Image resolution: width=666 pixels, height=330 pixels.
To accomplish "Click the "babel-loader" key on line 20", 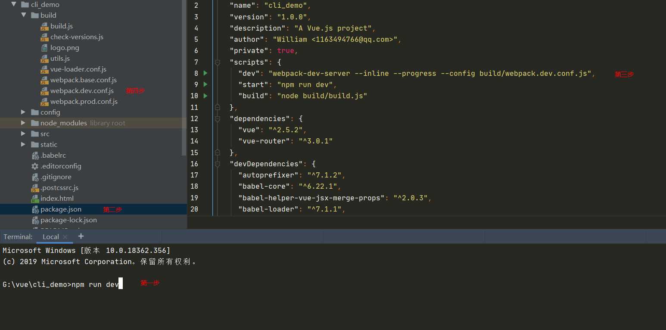I will coord(268,209).
